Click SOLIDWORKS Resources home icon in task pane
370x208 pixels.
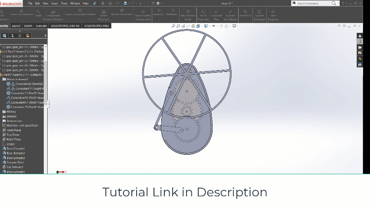coord(360,36)
